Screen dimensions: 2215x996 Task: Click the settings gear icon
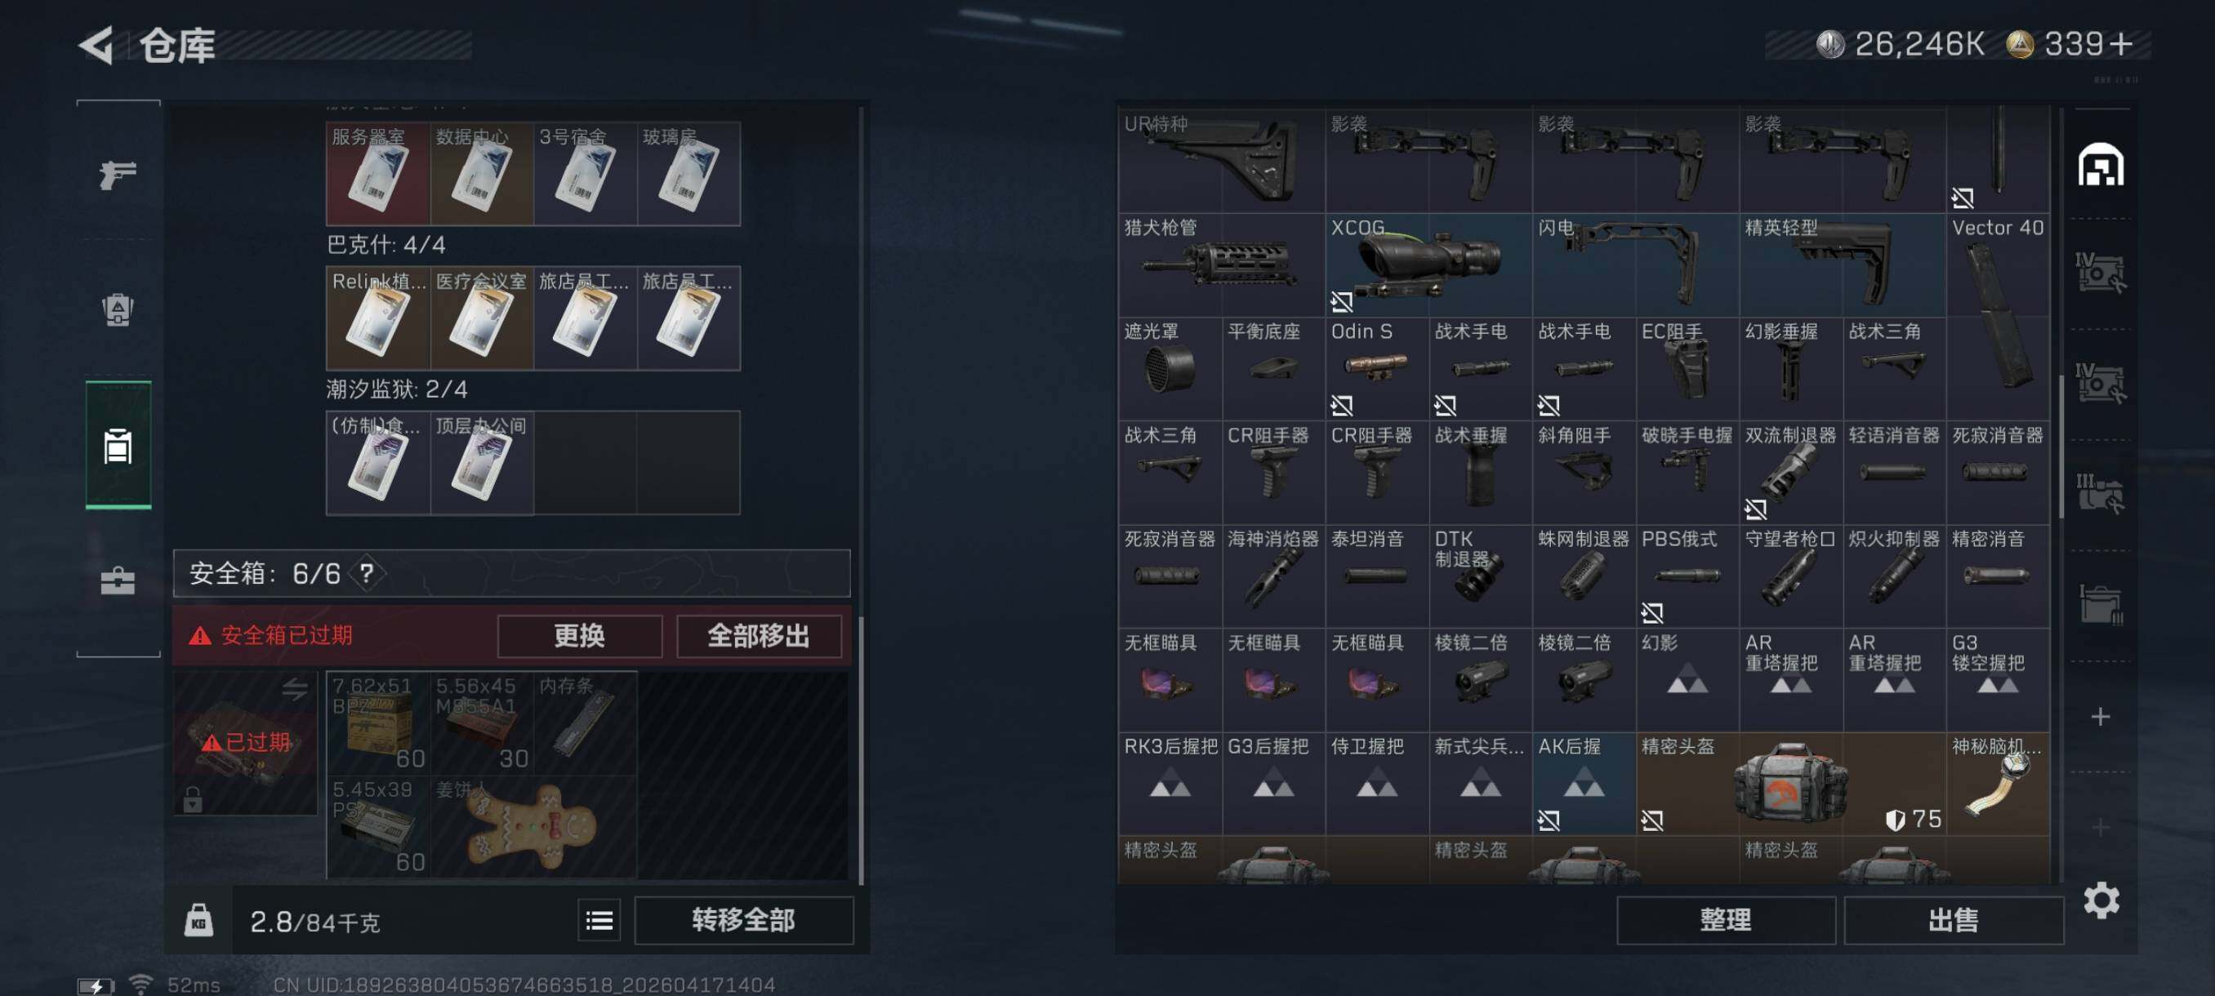(2101, 900)
